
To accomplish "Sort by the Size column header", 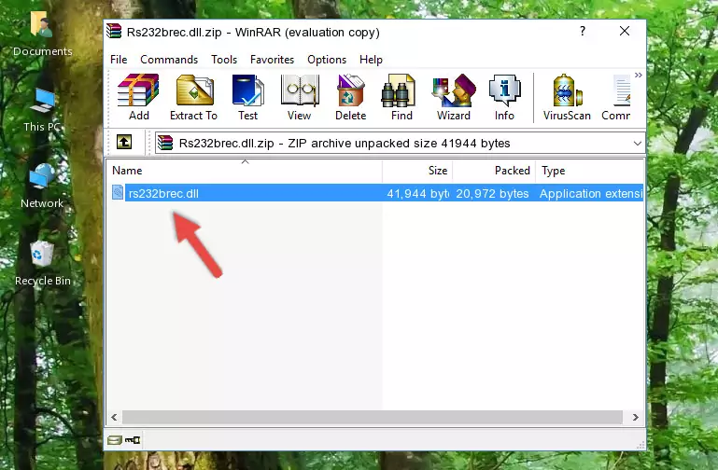I will pos(417,171).
